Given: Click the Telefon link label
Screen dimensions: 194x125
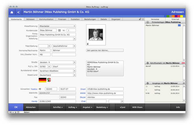Looking at the screenshot, I should [34, 89].
